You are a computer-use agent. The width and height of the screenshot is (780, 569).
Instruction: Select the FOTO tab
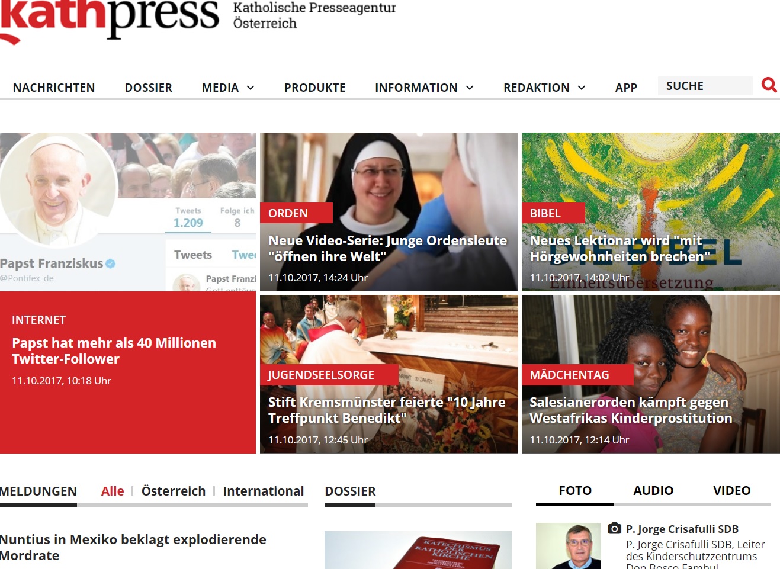pos(575,490)
